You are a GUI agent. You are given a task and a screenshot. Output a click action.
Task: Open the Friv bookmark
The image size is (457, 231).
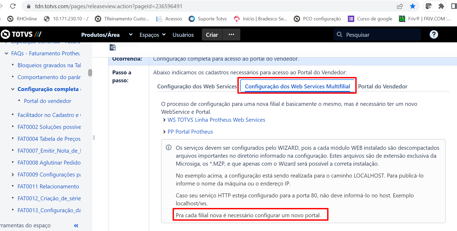(425, 19)
